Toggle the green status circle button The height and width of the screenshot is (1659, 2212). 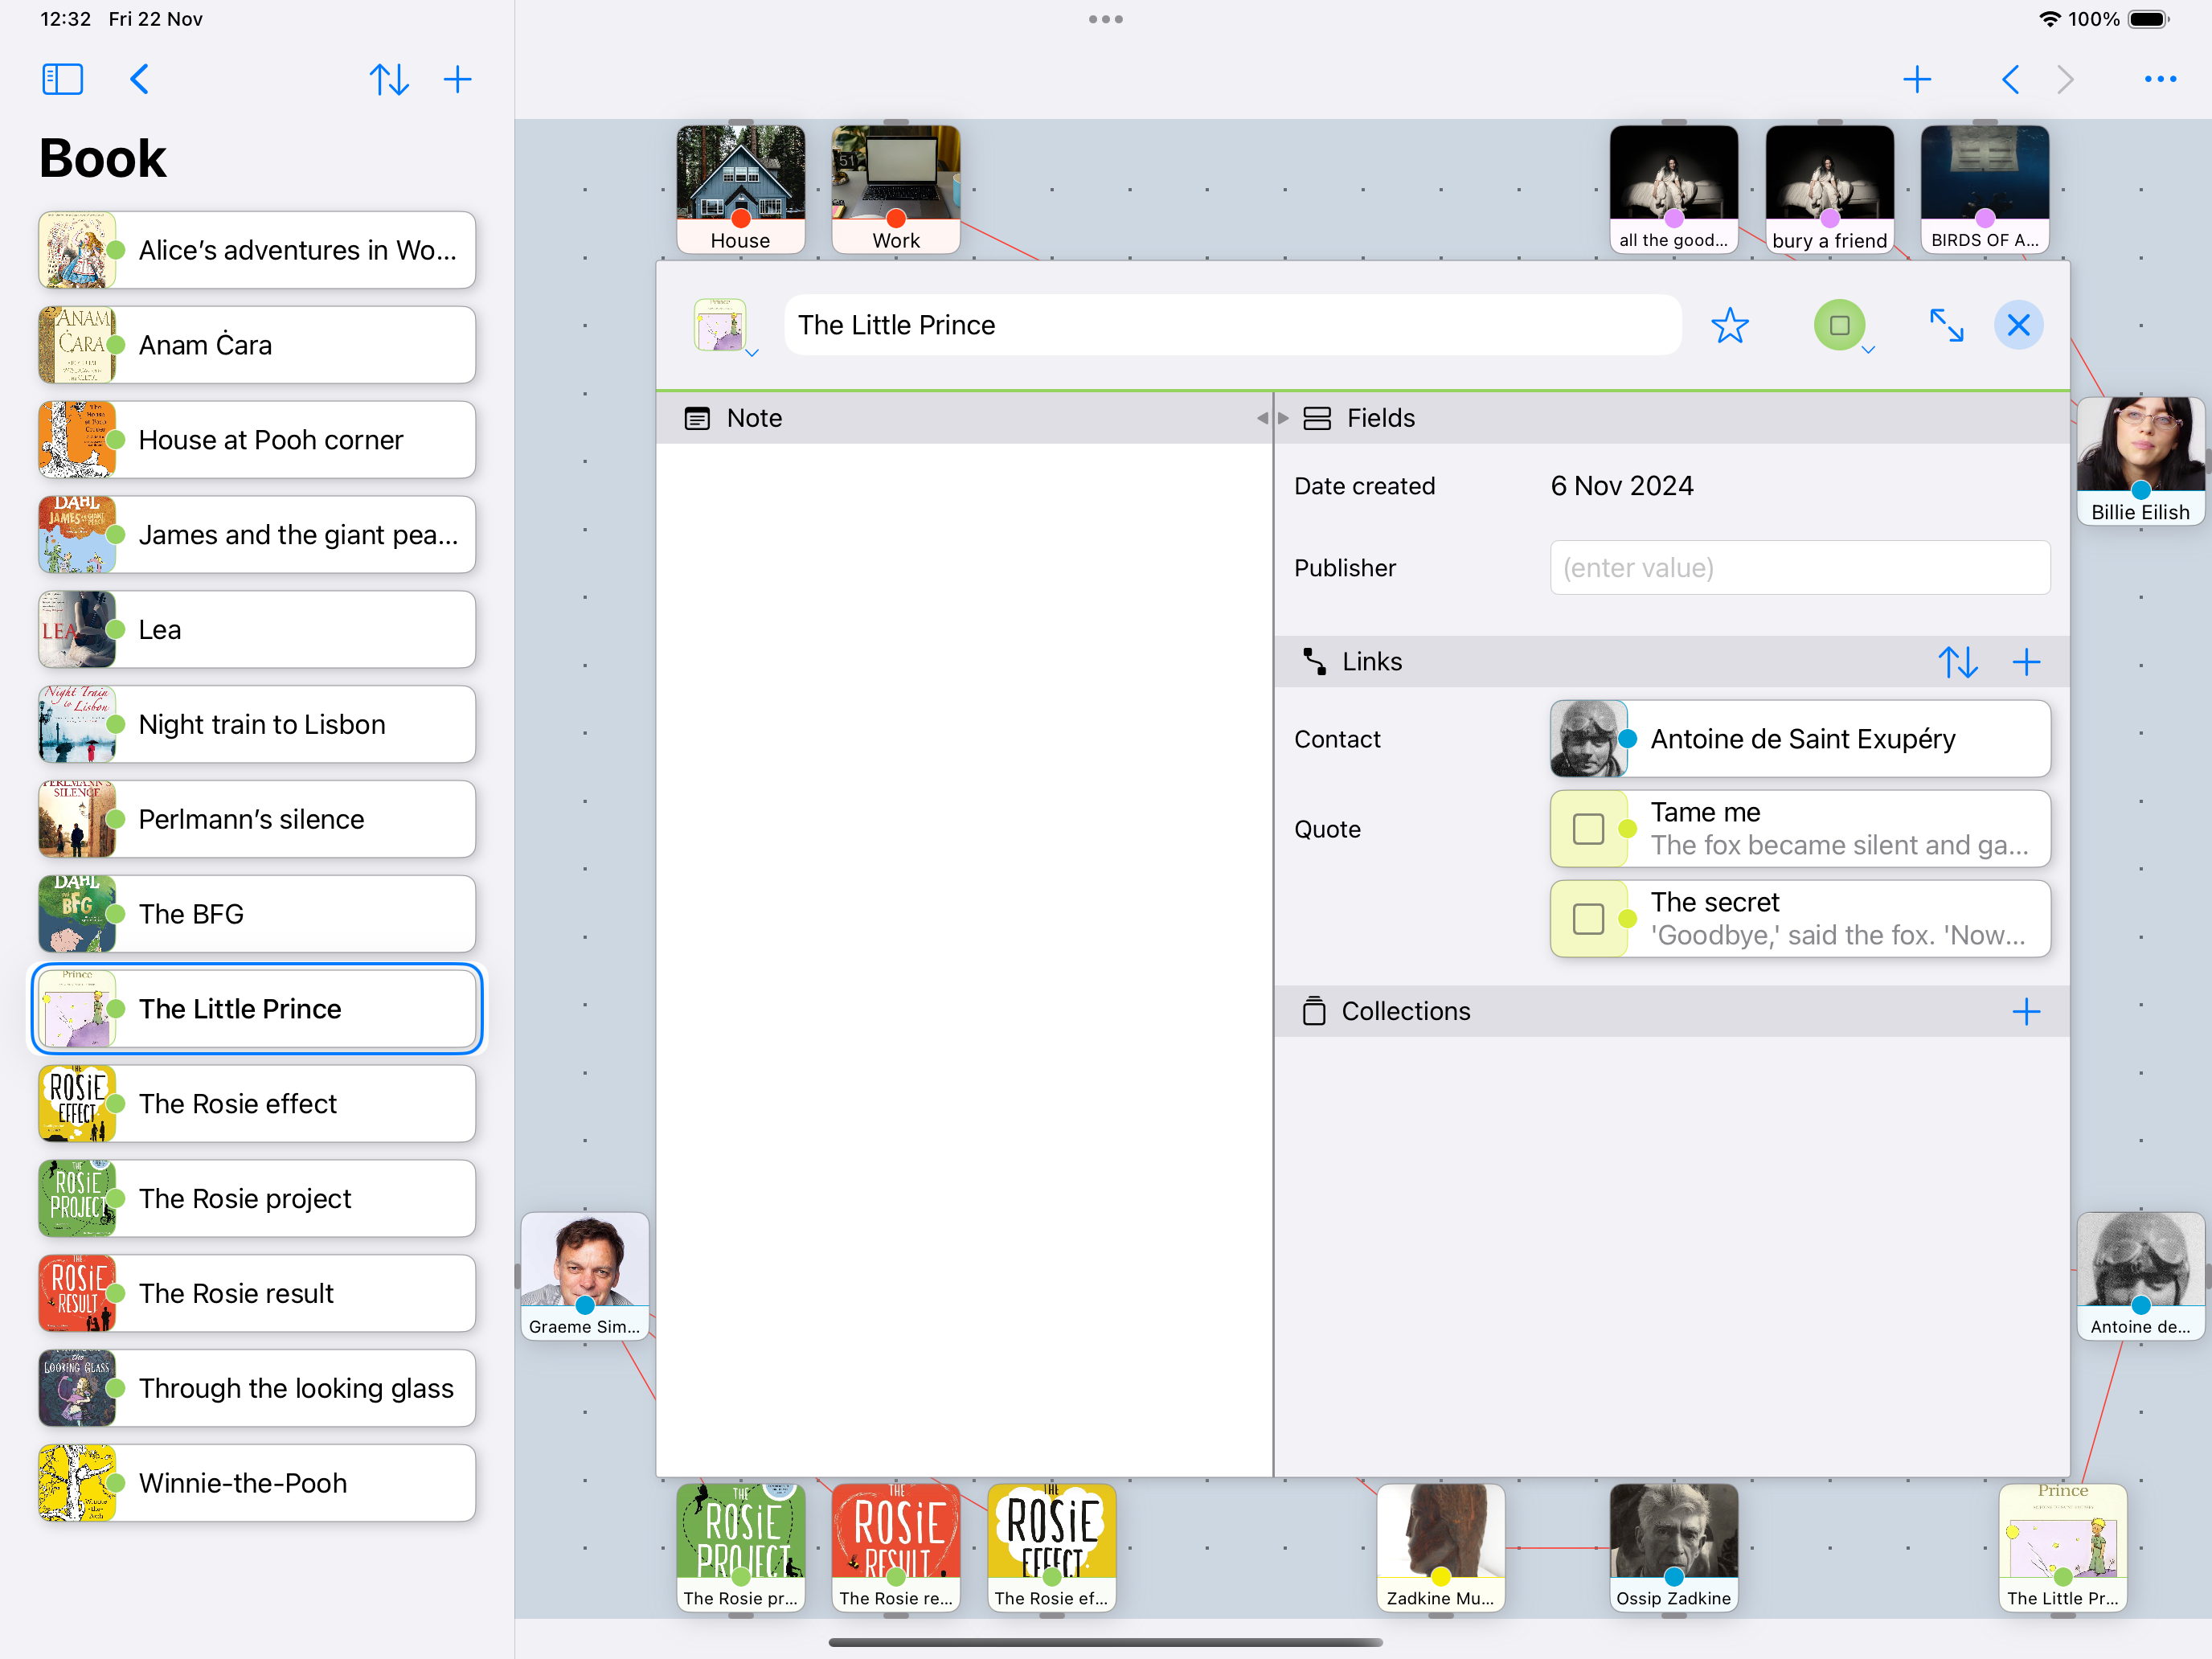1838,325
